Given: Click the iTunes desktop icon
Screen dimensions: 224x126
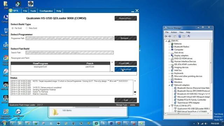Looking at the screenshot, I should tap(6, 72).
